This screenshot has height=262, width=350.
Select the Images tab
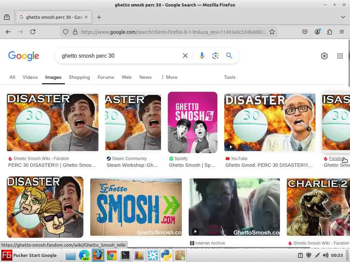[53, 77]
